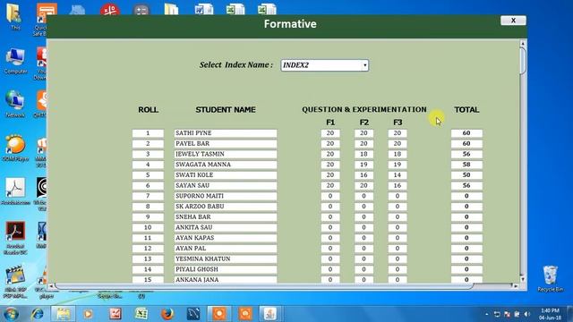The image size is (573, 322).
Task: Open the red app icon left of Excel on taskbar
Action: 115,314
